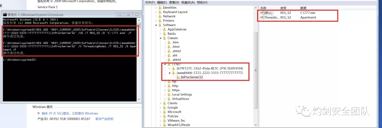Open the 文件(F) menu in Registry Editor
The width and height of the screenshot is (382, 128).
pos(150,2)
